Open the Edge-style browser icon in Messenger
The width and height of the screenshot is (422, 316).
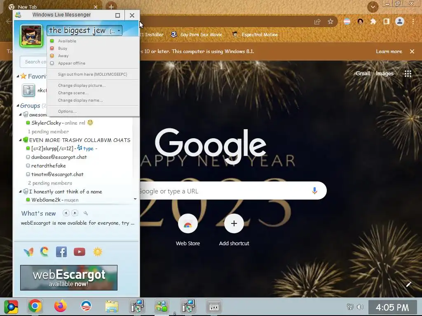[x=45, y=252]
